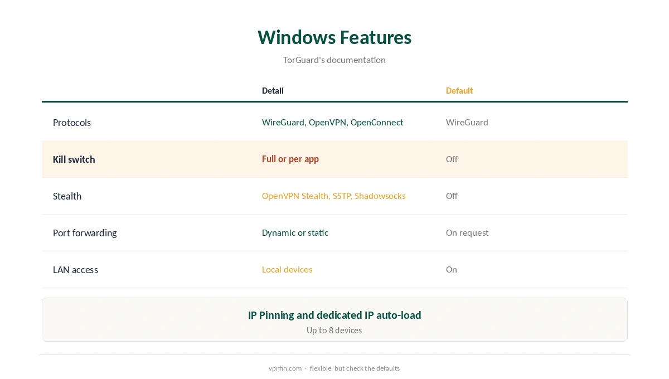Image resolution: width=669 pixels, height=379 pixels.
Task: Click the 'TorGuard's documentation' subtitle
Action: click(334, 60)
